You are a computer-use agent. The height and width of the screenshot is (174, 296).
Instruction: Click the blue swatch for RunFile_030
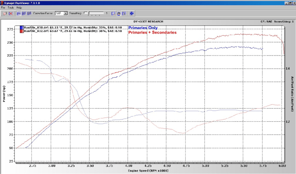coord(22,28)
